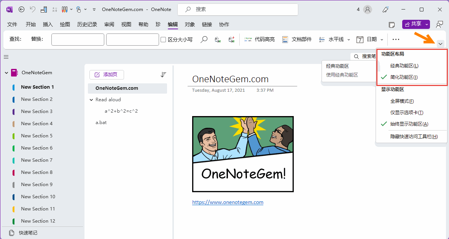The width and height of the screenshot is (449, 239).
Task: Open the touch mode dropdown arrow
Action: point(85,10)
